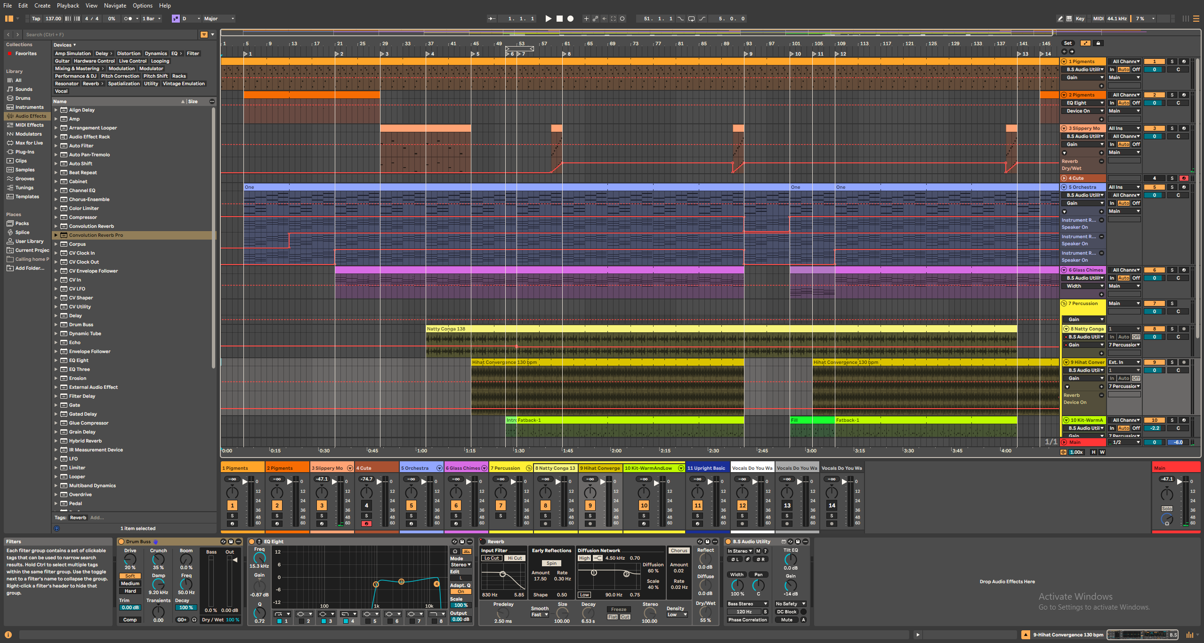Open Devices filter group dropdown
Screen dimensions: 1204x643
(65, 45)
